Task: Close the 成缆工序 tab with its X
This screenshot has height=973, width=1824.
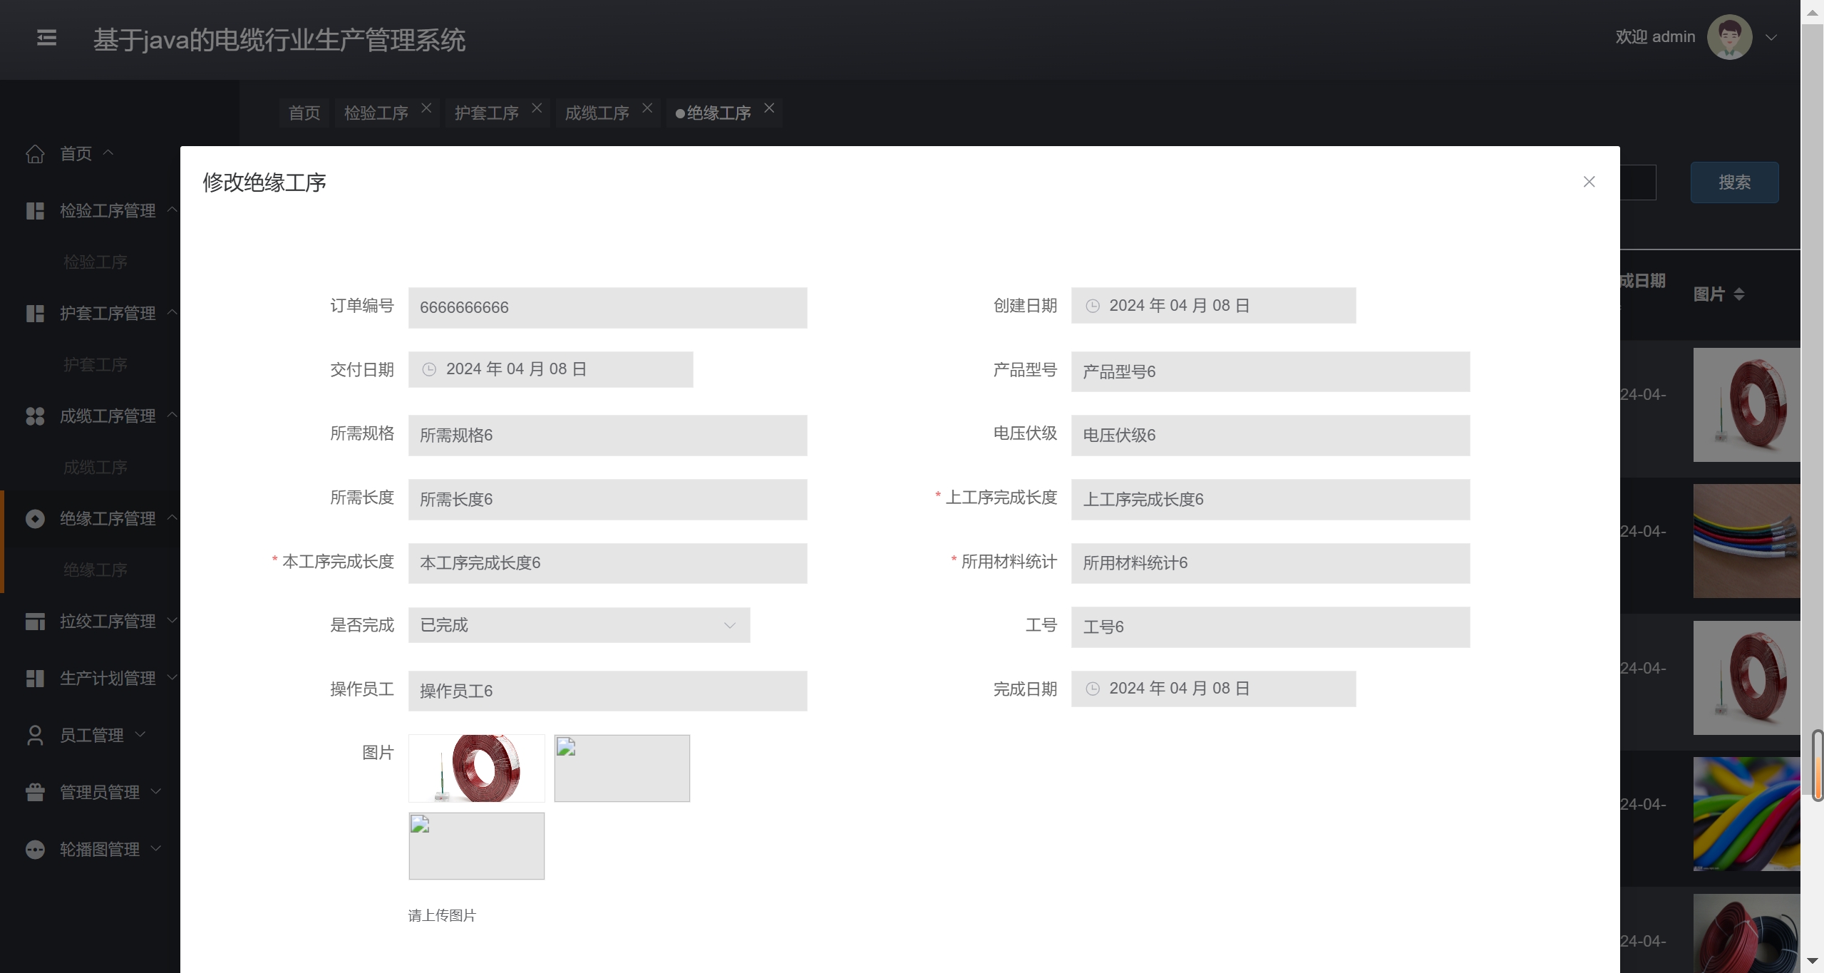Action: [647, 108]
